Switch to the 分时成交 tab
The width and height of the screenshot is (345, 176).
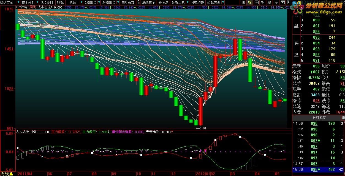tap(319, 117)
